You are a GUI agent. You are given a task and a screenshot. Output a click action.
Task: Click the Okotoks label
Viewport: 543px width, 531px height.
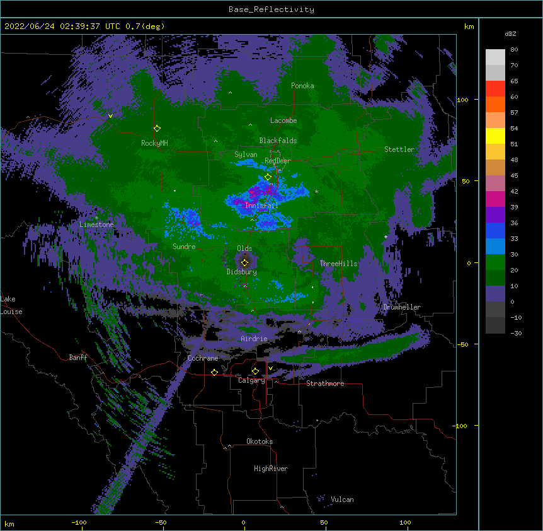point(260,441)
